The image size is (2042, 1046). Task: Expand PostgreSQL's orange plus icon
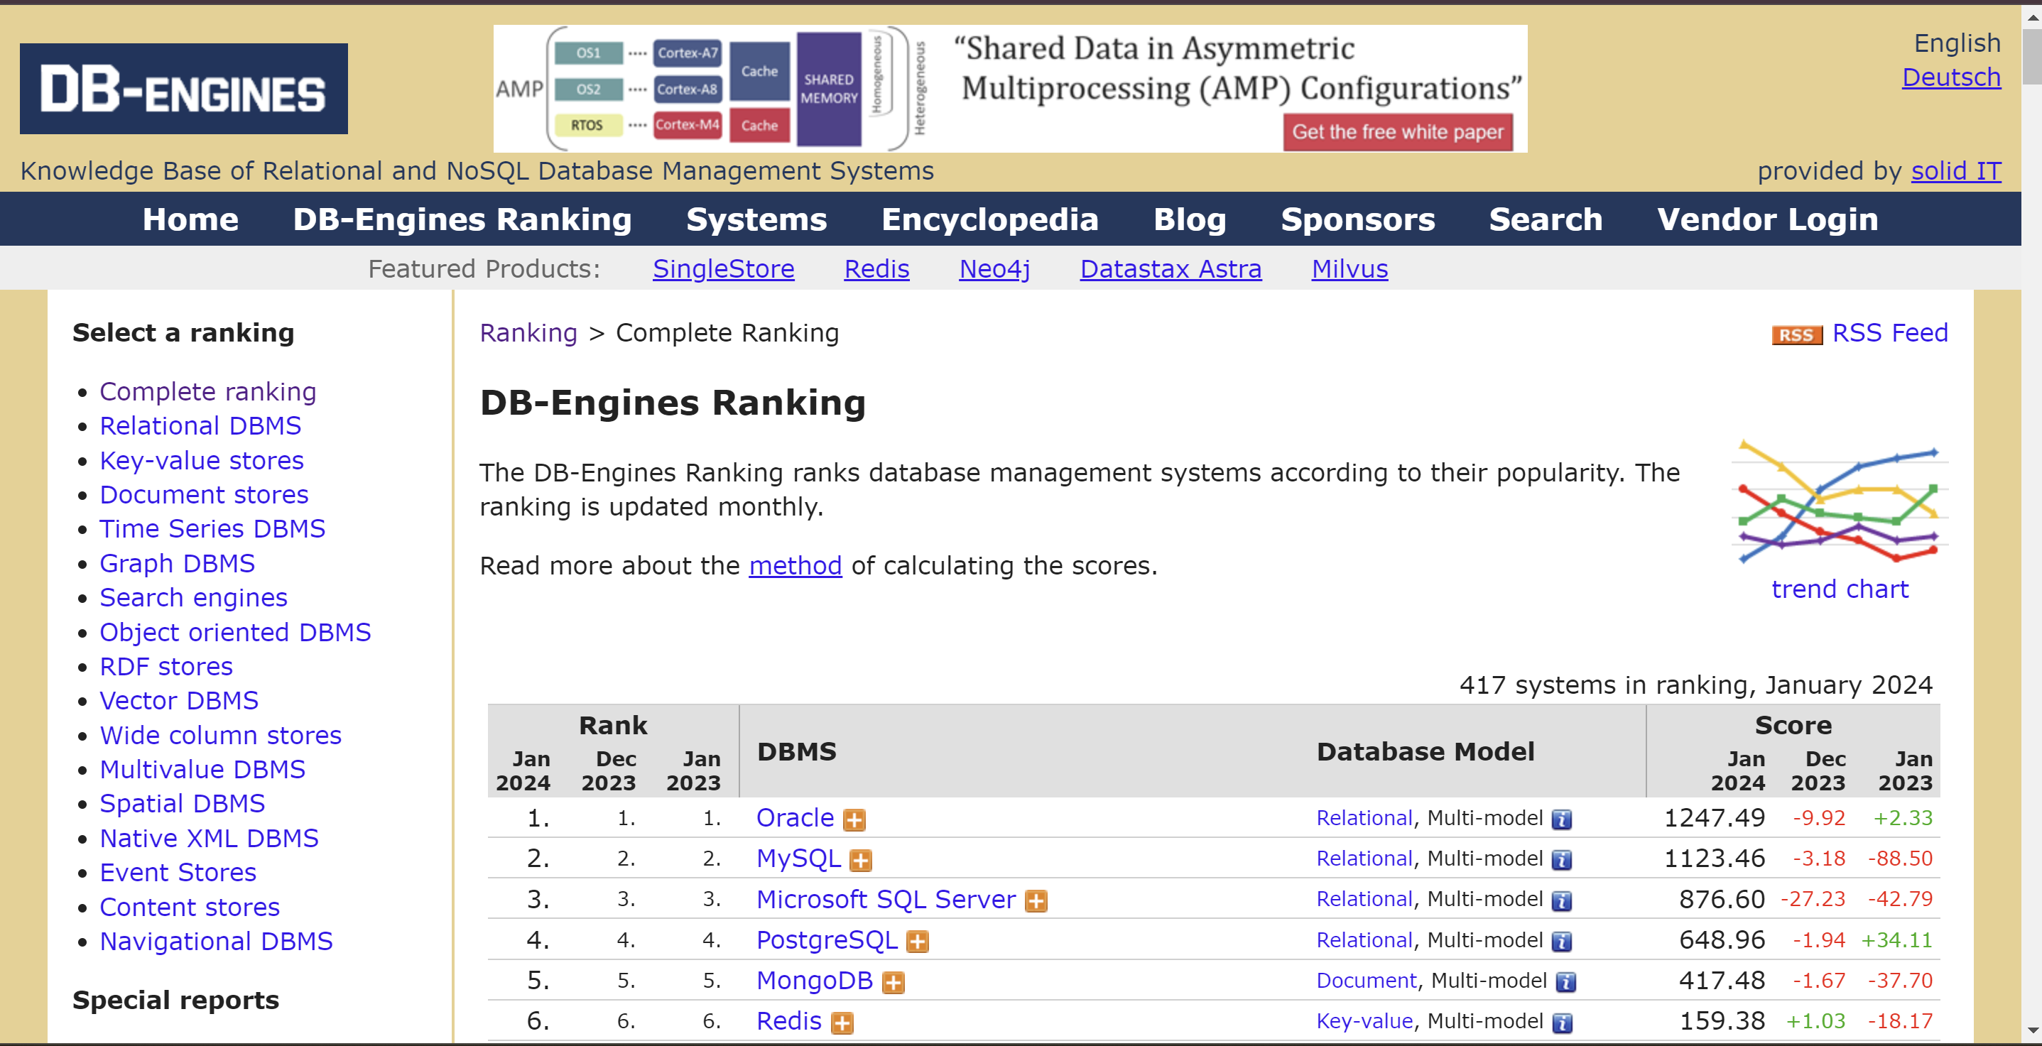(x=917, y=942)
